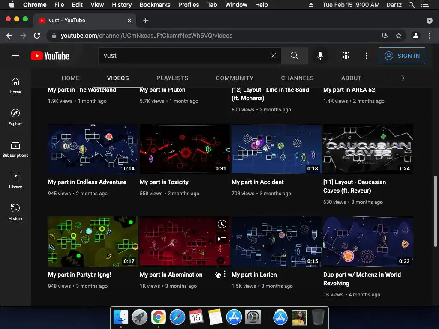Open Finder from the Dock
This screenshot has width=439, height=329.
121,317
